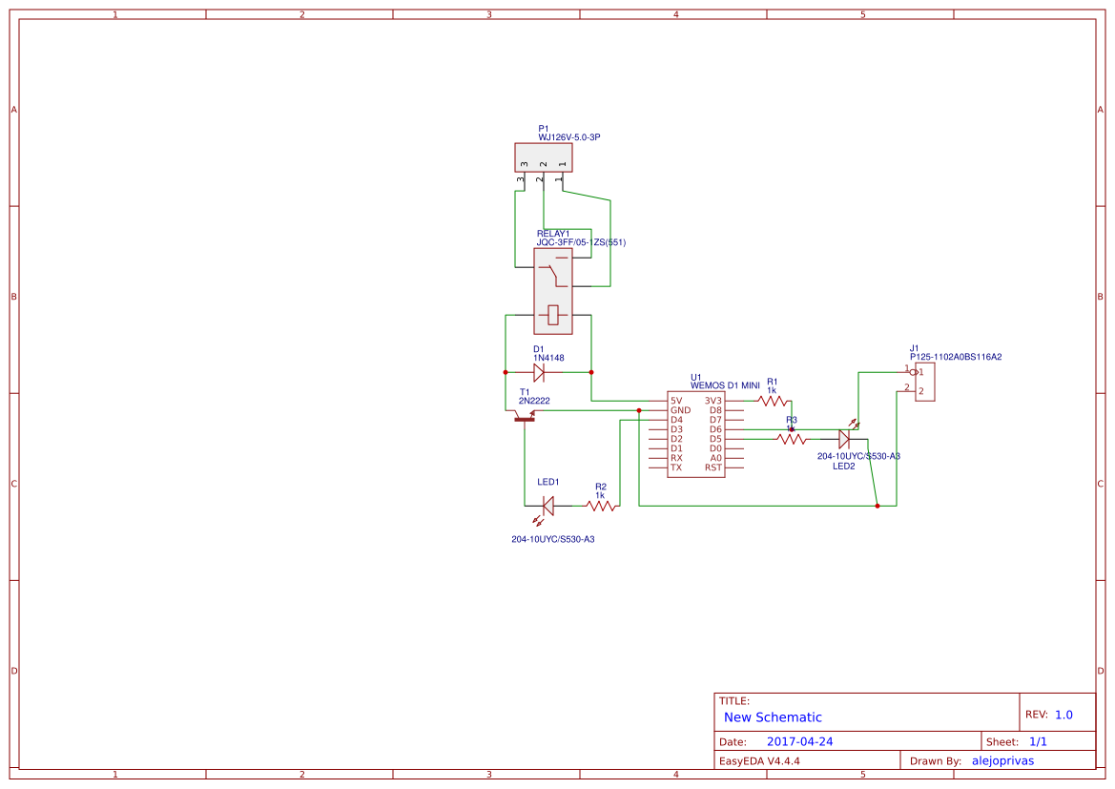Viewport: 1115px width, 789px height.
Task: Select the T1 2N2222 transistor symbol
Action: pos(524,416)
